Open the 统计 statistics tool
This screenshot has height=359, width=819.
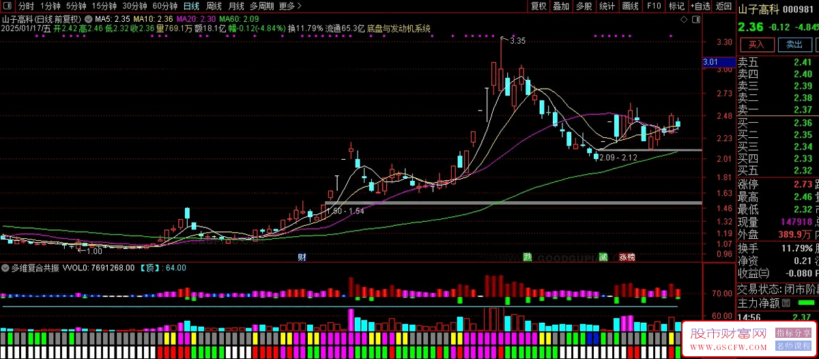tap(607, 6)
